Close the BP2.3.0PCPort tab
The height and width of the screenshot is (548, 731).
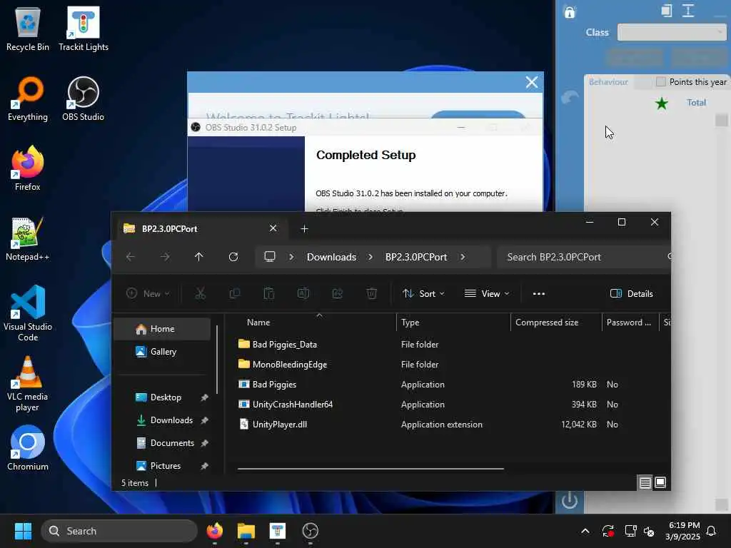[x=273, y=228]
